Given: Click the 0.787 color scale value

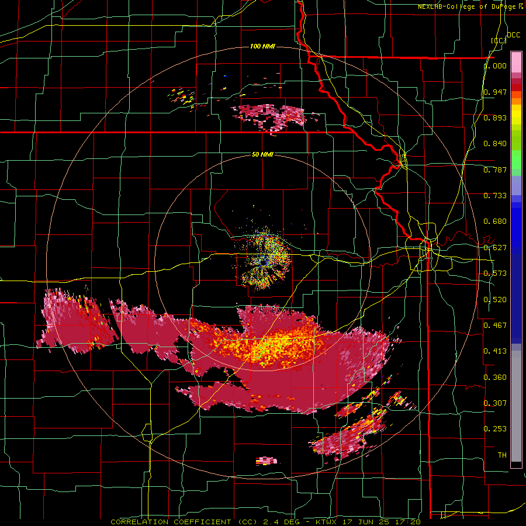Looking at the screenshot, I should click(x=495, y=169).
